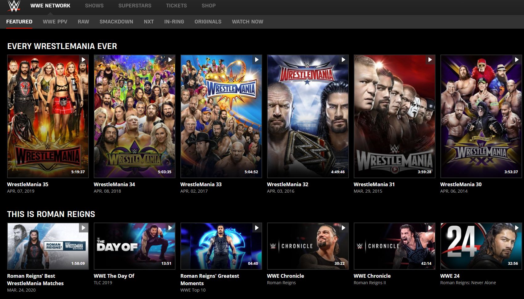524x299 pixels.
Task: Open "Roman Reigns' Best WrestleMania Matches" title
Action: (x=35, y=280)
